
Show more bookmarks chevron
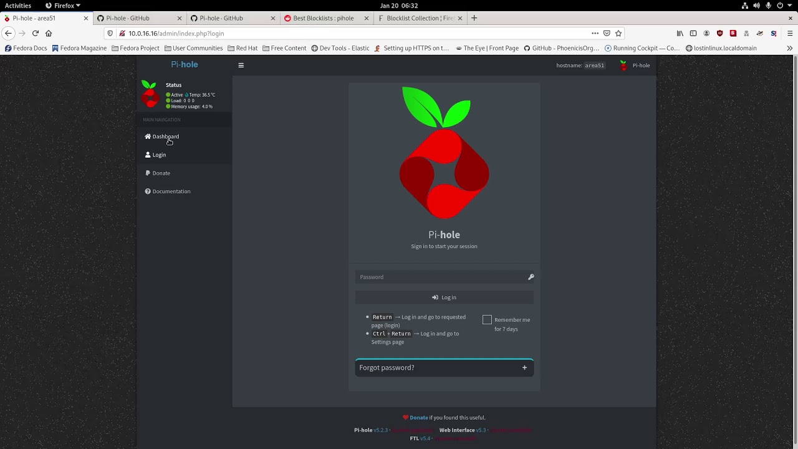pyautogui.click(x=790, y=48)
